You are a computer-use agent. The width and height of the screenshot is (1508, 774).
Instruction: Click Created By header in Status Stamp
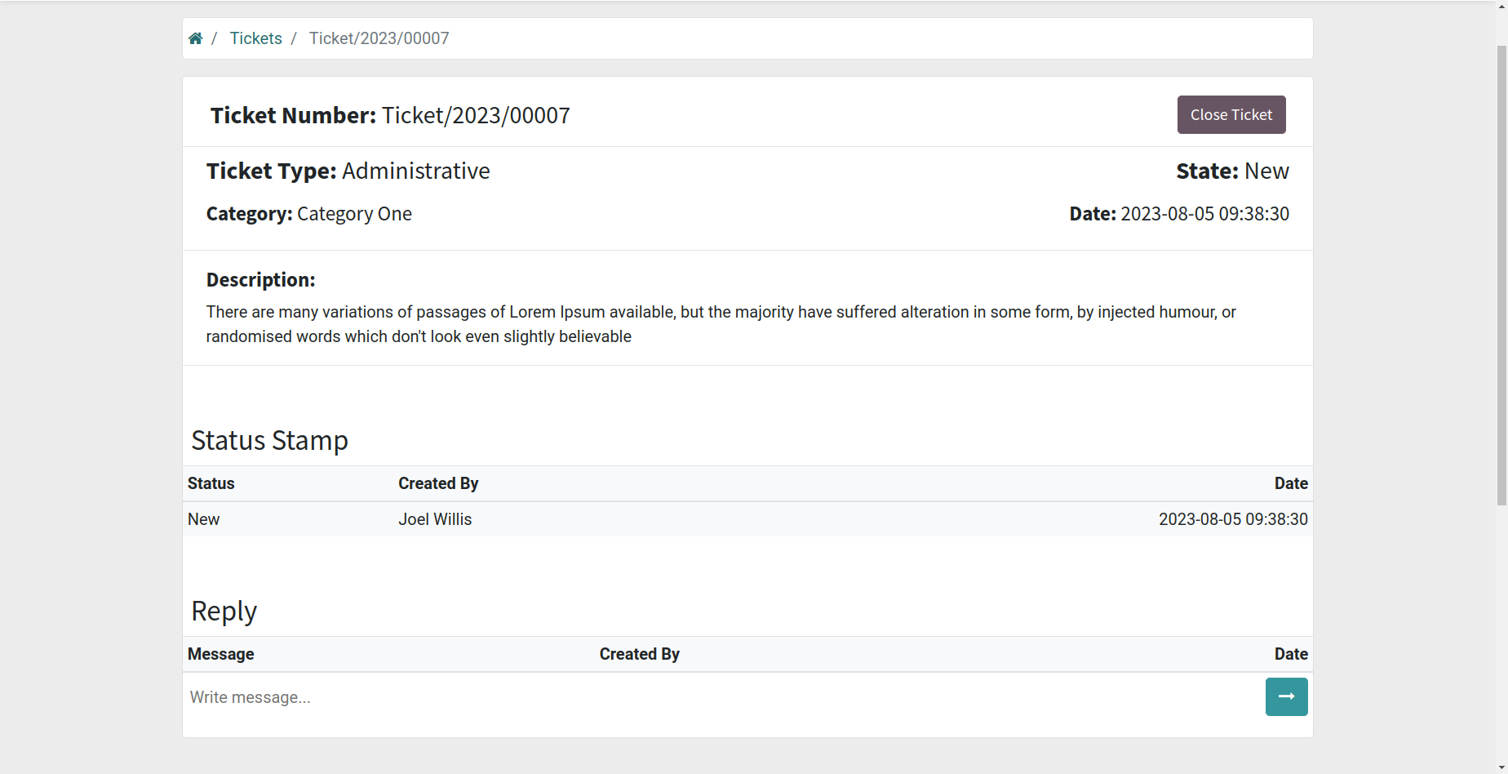coord(438,483)
